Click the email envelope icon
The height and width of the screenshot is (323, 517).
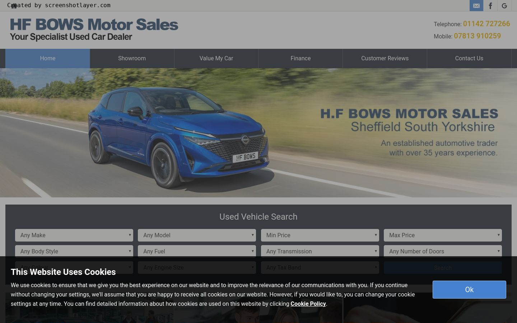tap(476, 6)
